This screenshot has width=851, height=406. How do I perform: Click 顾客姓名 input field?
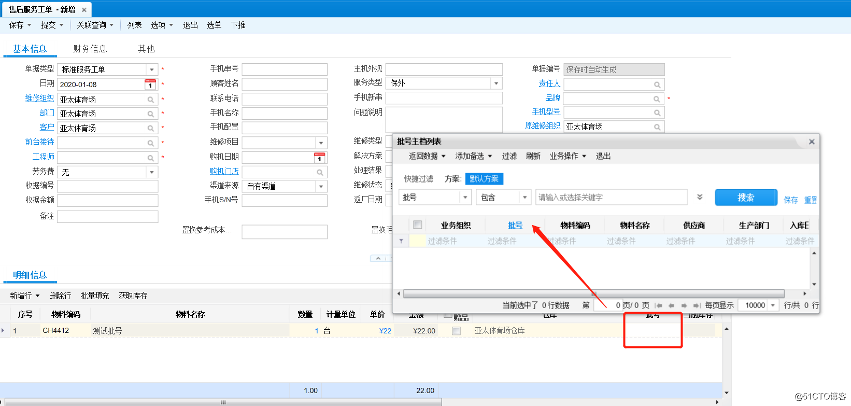click(285, 84)
